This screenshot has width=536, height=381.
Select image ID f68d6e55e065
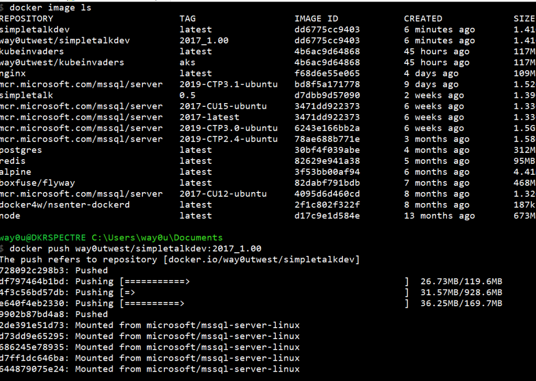pos(327,73)
